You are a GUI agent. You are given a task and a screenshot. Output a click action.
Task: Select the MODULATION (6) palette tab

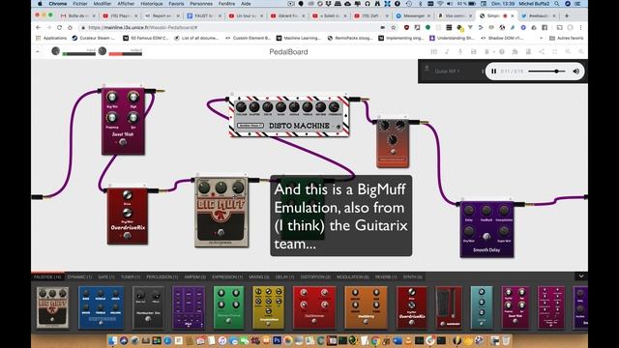click(353, 277)
